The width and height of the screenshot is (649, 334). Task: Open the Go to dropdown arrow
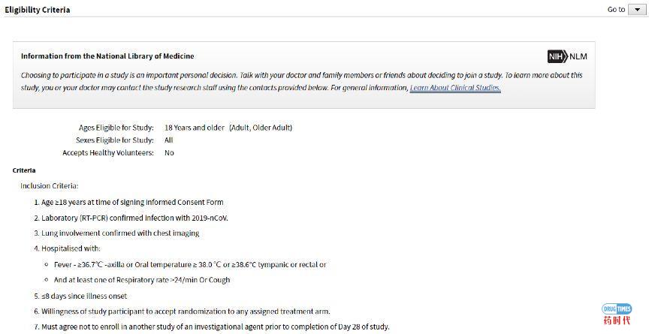point(637,10)
